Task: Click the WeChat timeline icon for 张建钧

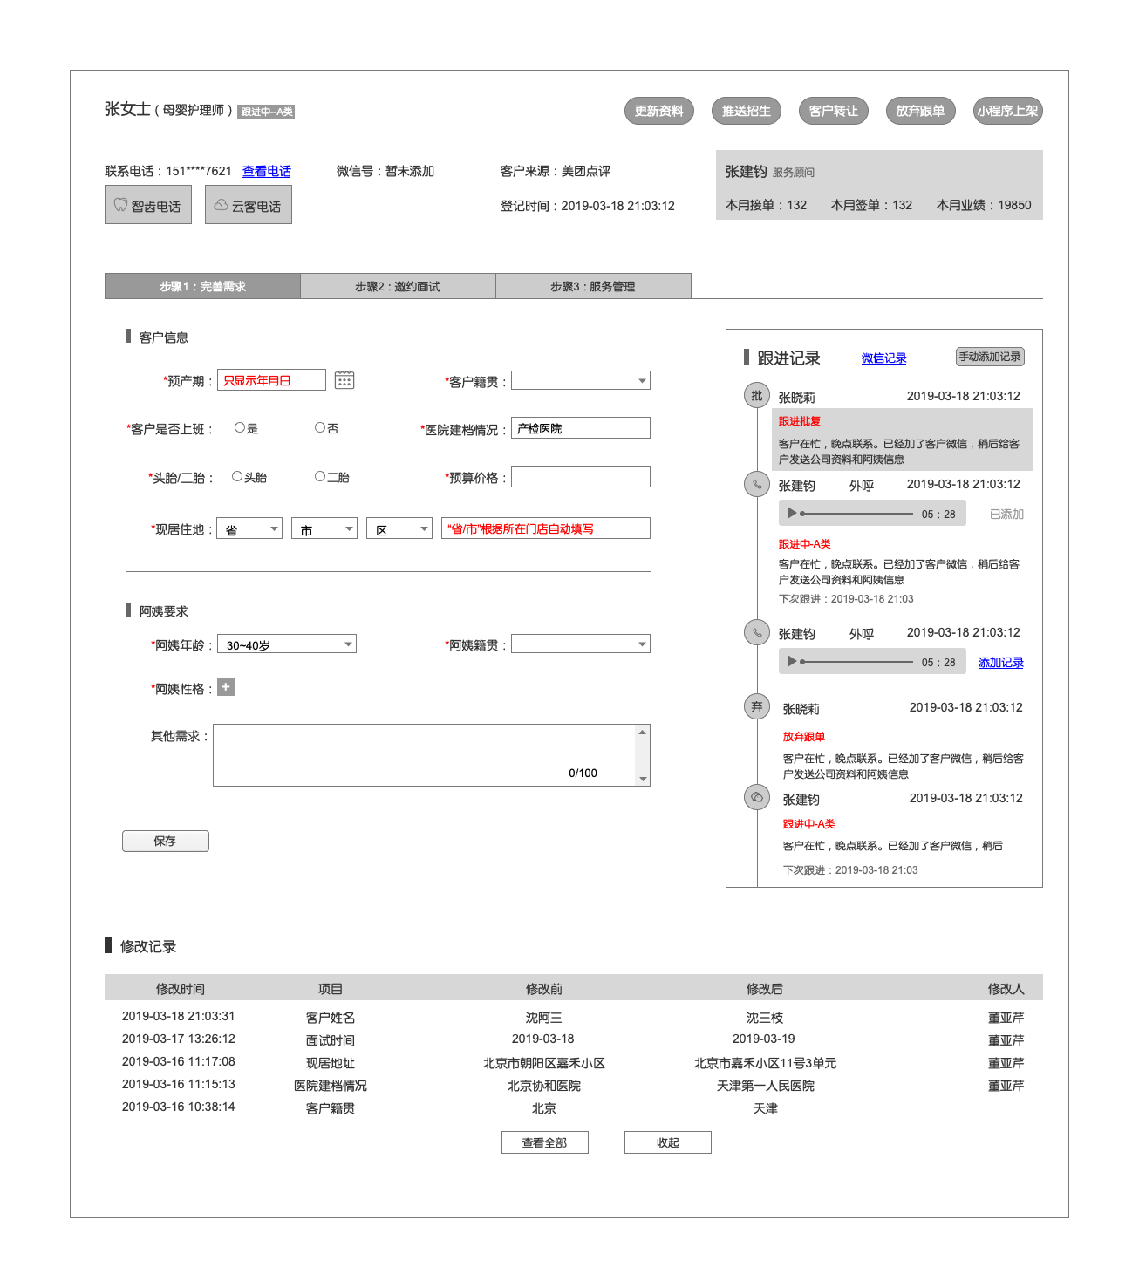Action: pos(756,797)
